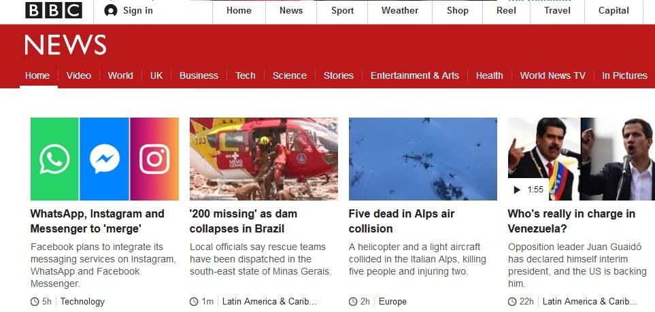Click the WhatsApp Messenger Instagram logos thumbnail
This screenshot has width=655, height=312.
[105, 159]
